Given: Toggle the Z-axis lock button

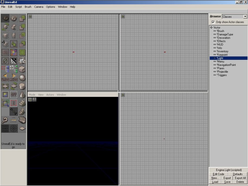Looking at the screenshot, I should pos(14,103).
